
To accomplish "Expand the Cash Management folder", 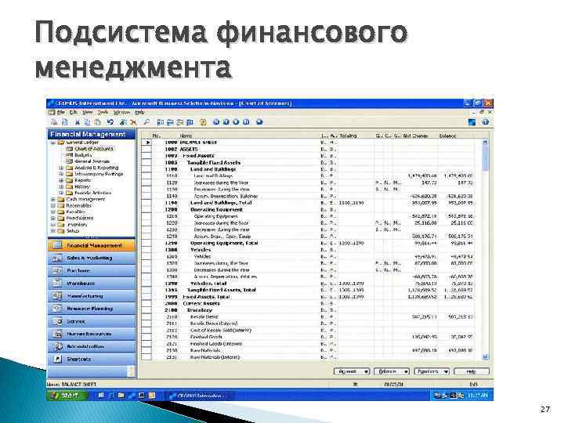I will point(53,199).
